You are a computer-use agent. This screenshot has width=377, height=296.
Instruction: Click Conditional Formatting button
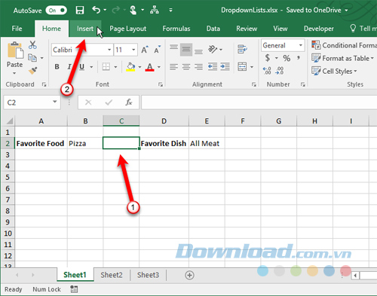344,45
